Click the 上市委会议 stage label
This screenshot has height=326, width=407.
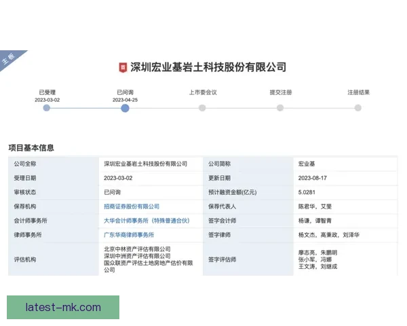[203, 92]
